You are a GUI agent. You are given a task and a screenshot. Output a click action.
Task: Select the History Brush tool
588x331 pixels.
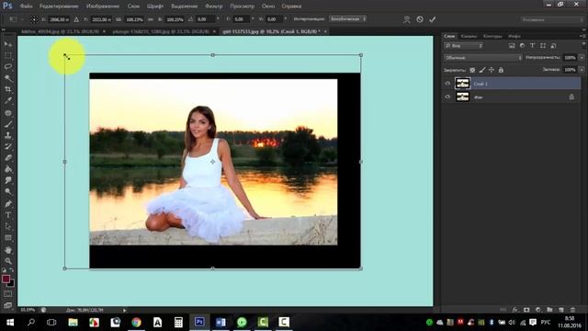8,146
